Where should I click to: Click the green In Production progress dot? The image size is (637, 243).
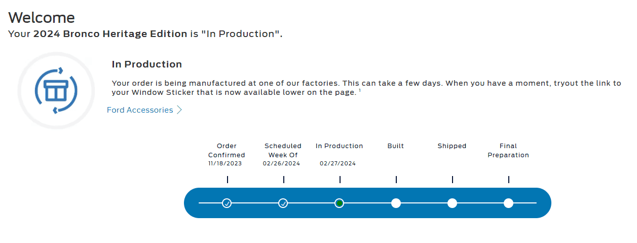(340, 203)
